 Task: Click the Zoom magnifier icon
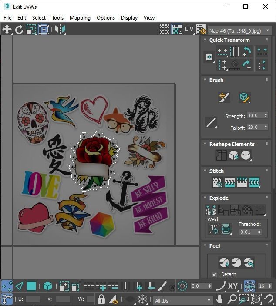coord(232,299)
